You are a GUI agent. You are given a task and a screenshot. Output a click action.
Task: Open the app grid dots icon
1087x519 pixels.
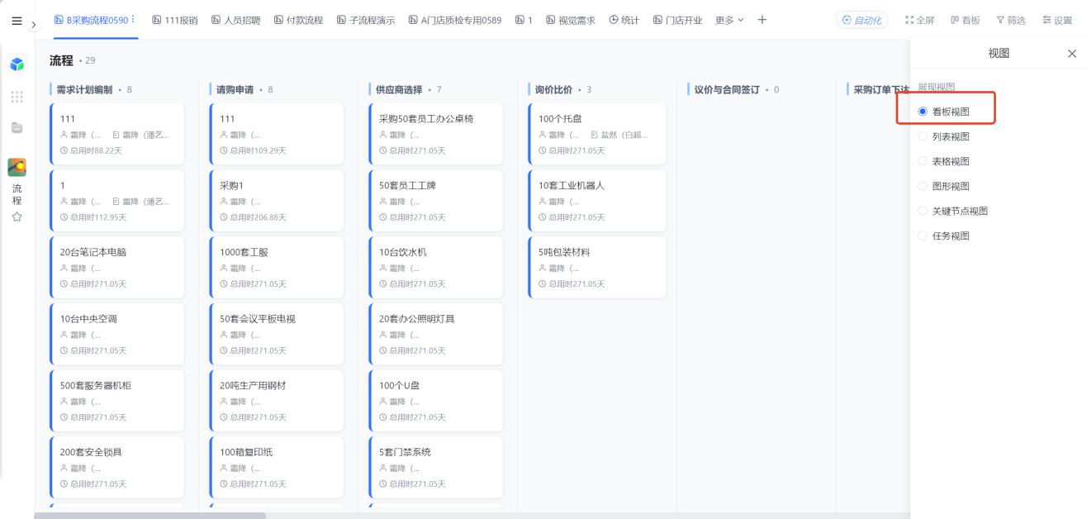point(17,97)
